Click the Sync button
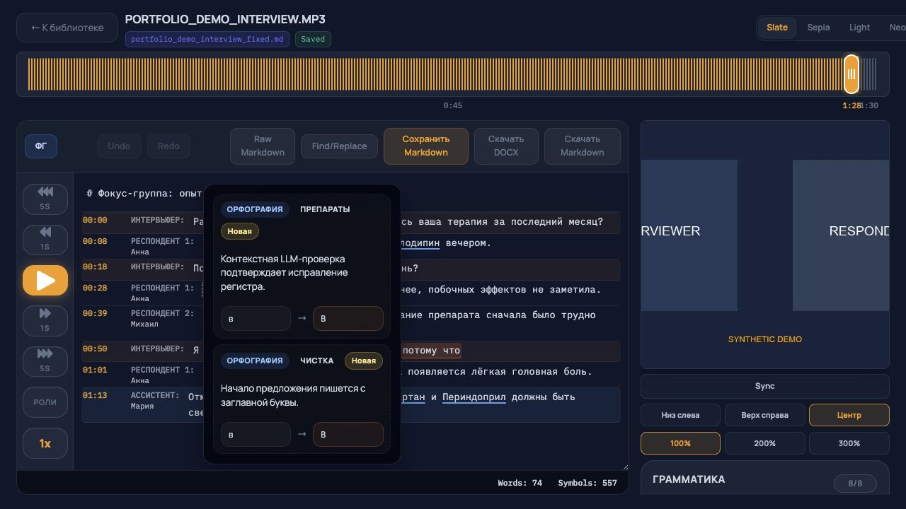The height and width of the screenshot is (509, 906). (765, 386)
